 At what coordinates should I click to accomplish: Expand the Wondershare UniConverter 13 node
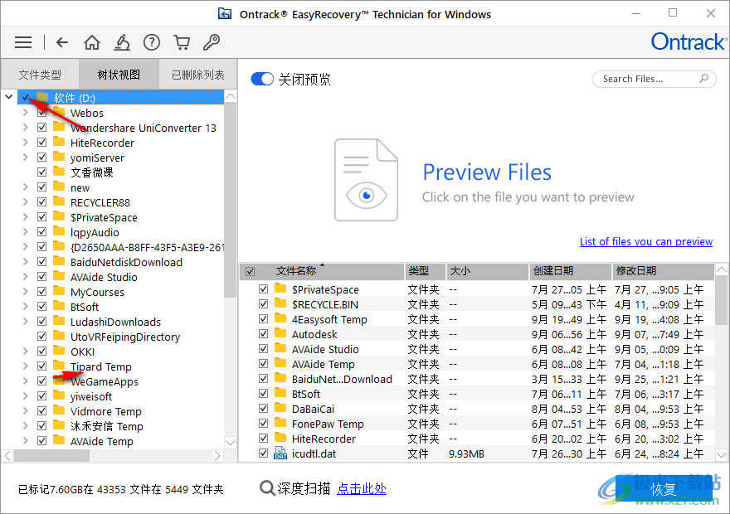26,127
